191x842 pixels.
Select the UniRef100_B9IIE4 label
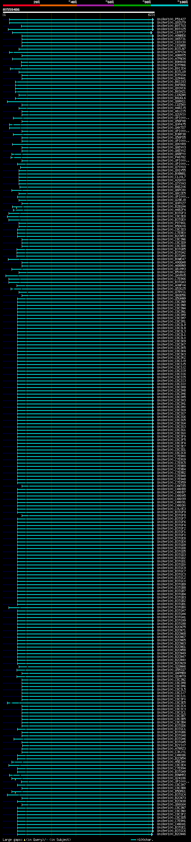pos(171,69)
